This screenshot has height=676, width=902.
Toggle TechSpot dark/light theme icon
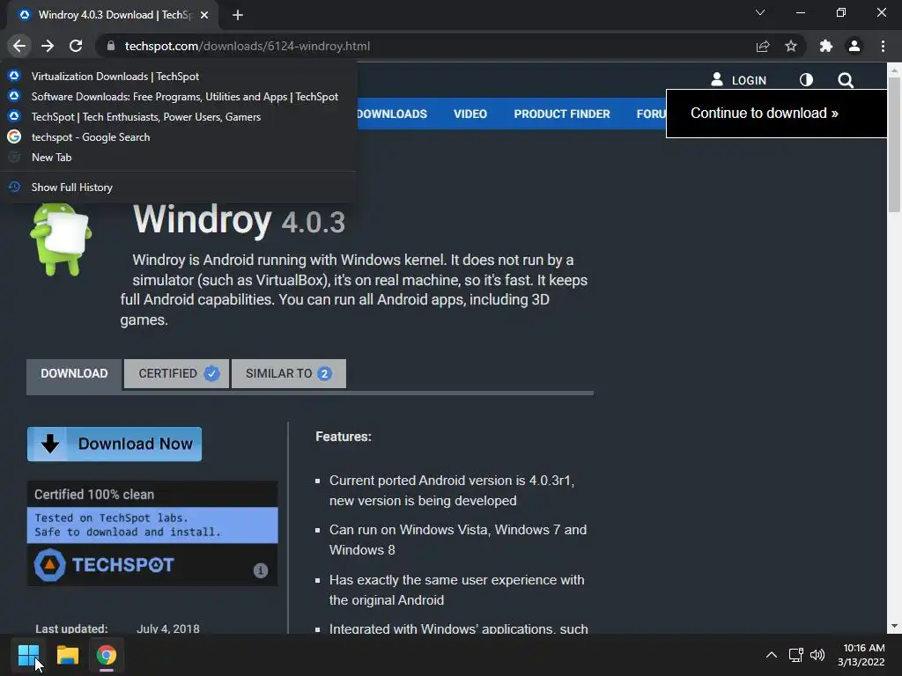point(807,80)
